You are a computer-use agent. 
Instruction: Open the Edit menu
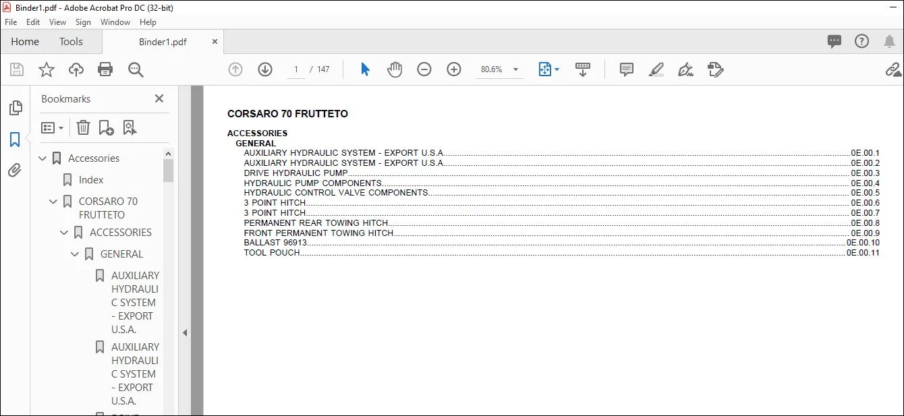point(33,22)
